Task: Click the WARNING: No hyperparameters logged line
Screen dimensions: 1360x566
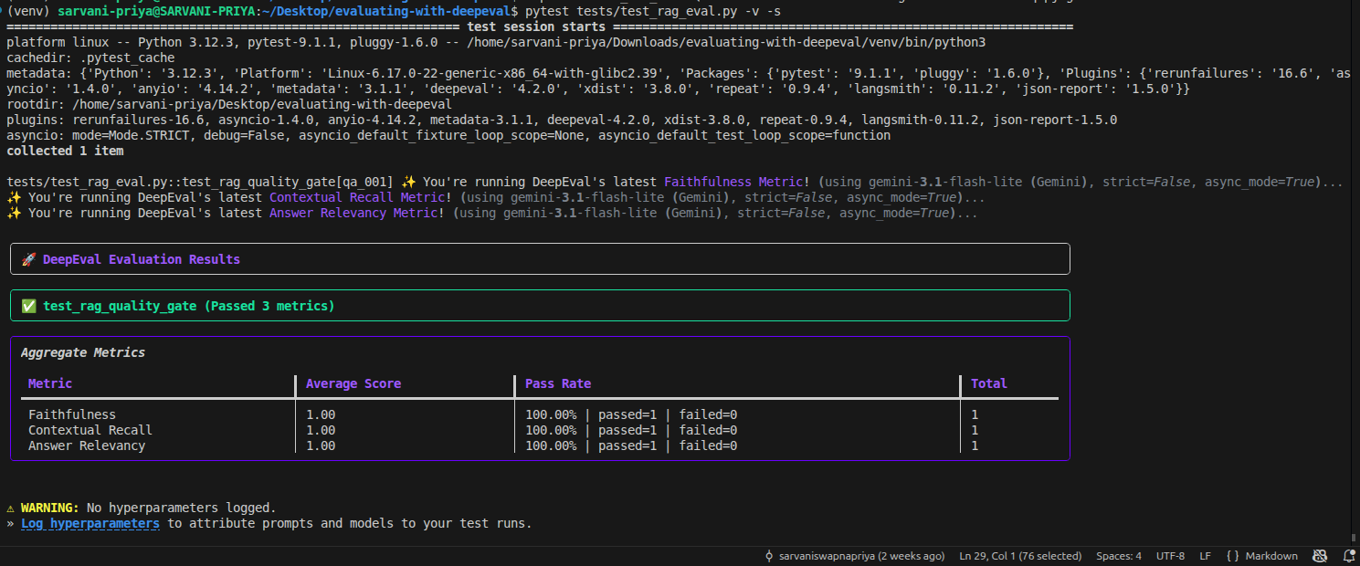Action: [142, 508]
